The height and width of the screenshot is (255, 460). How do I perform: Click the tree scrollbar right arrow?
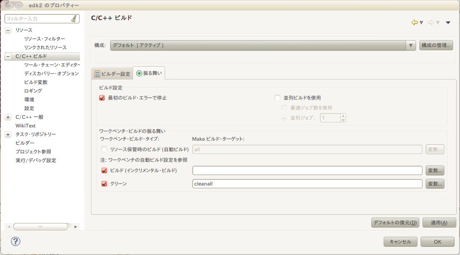coord(75,227)
